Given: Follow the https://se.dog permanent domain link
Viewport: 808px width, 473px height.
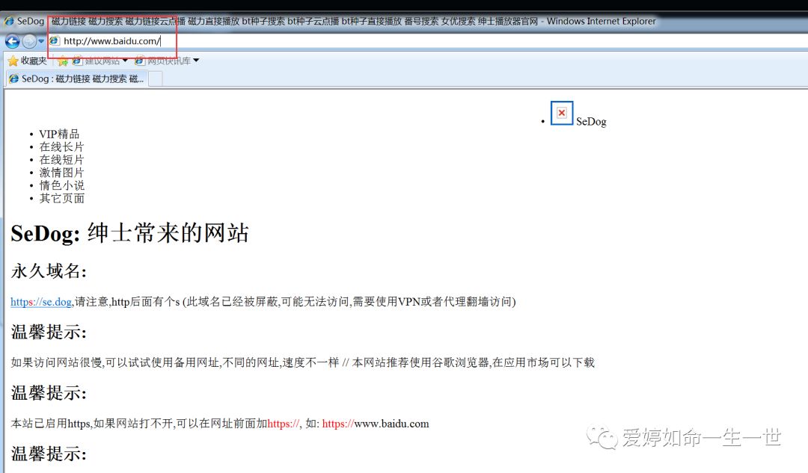Looking at the screenshot, I should (40, 302).
